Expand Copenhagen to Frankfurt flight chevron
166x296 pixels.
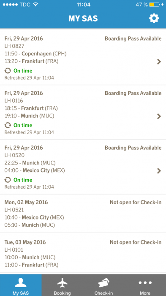159,62
